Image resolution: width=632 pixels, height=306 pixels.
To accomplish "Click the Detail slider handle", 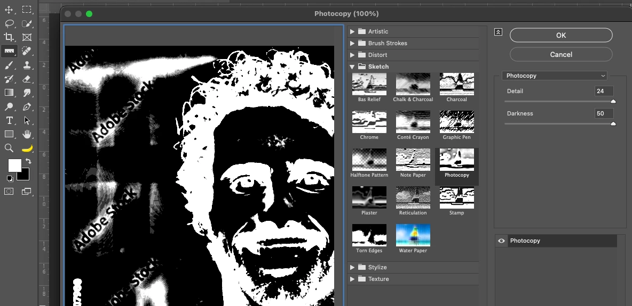I will pos(613,102).
